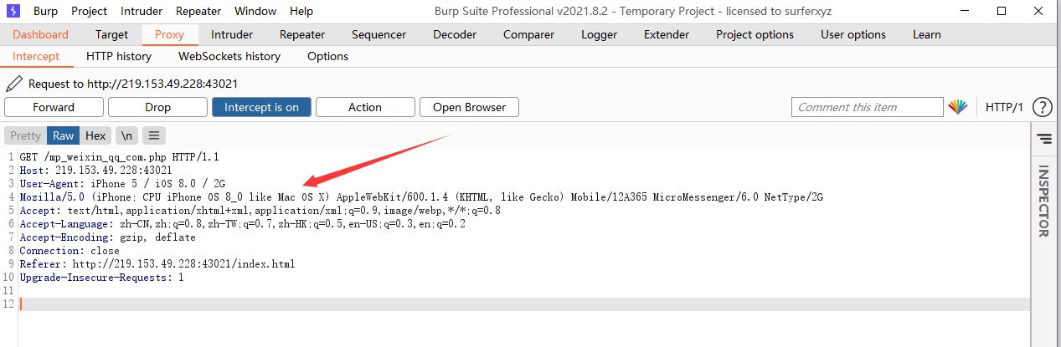
Task: Click the Accept-Language header line
Action: coord(243,224)
